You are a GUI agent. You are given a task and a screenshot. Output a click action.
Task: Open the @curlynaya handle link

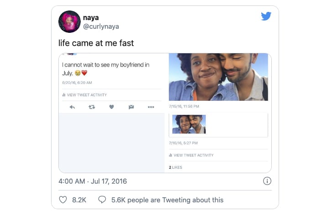[x=101, y=26]
